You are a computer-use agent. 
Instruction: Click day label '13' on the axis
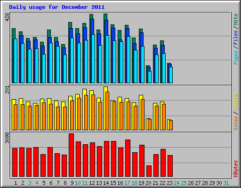pyautogui.click(x=99, y=183)
